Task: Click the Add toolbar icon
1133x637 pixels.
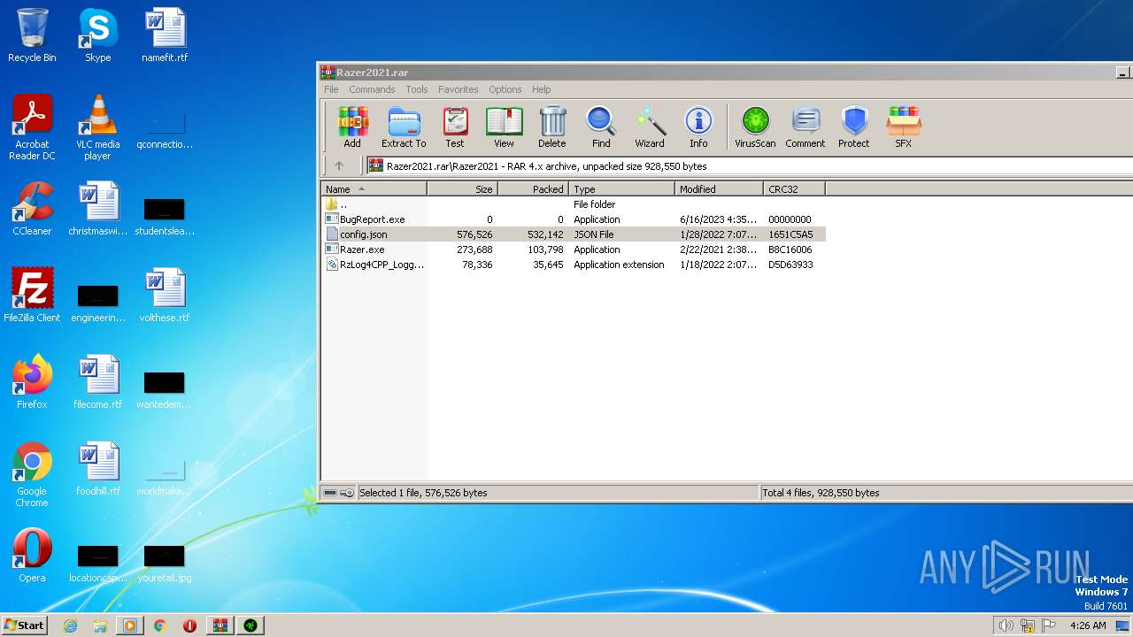Action: [x=352, y=127]
